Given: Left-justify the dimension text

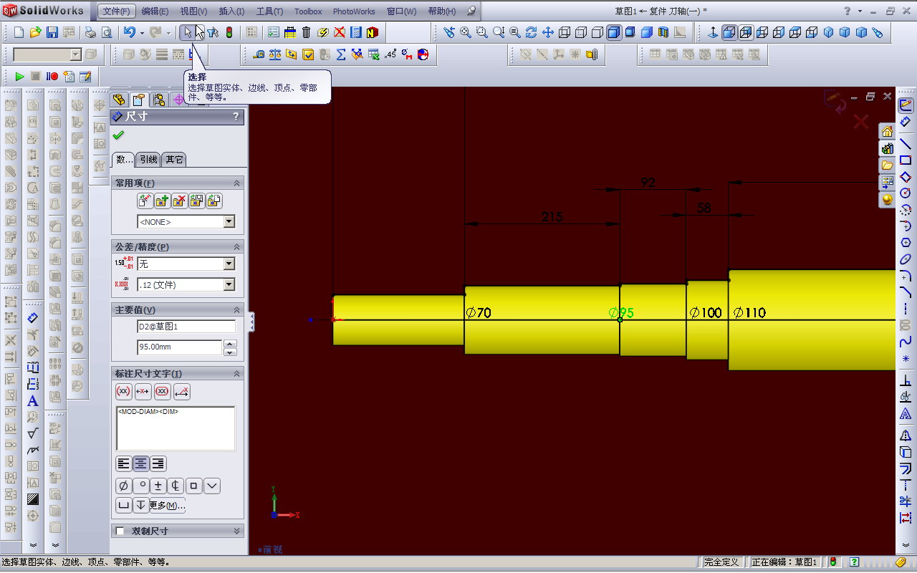Looking at the screenshot, I should tap(123, 463).
